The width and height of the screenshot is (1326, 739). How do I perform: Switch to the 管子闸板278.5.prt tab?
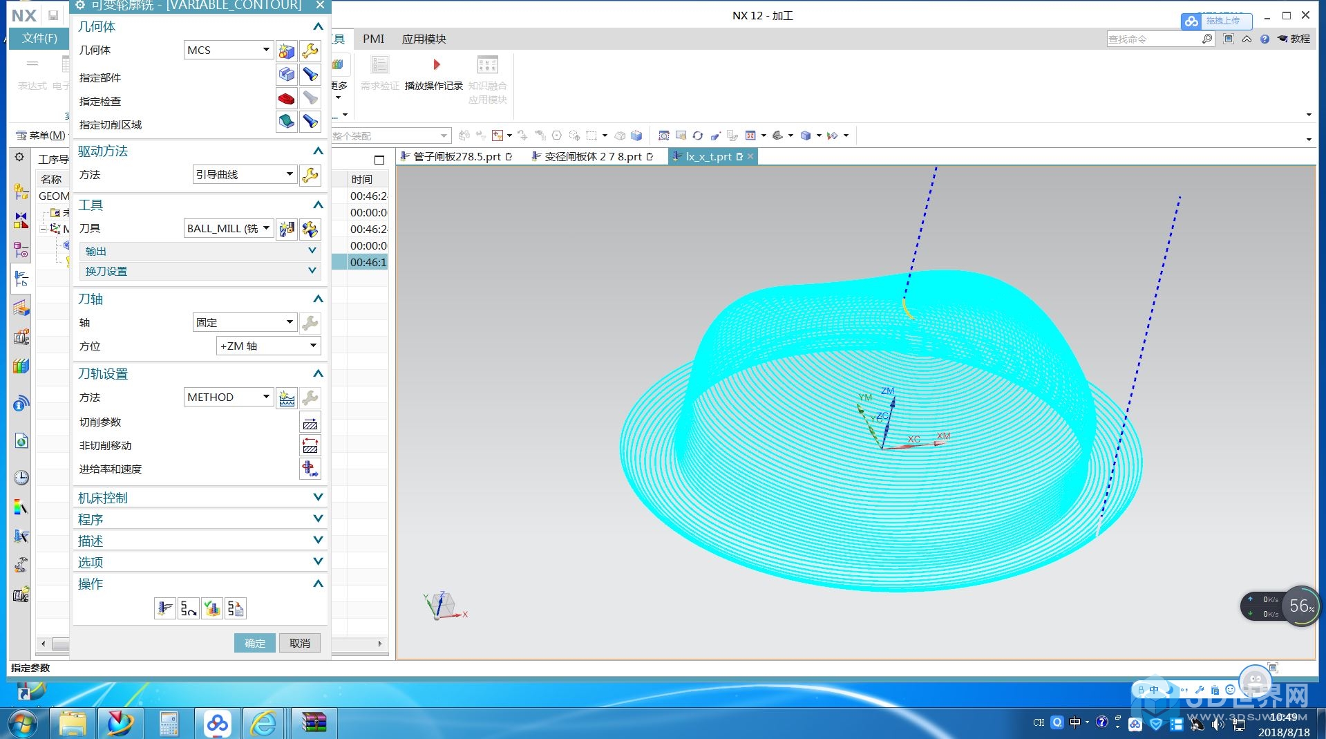tap(456, 156)
